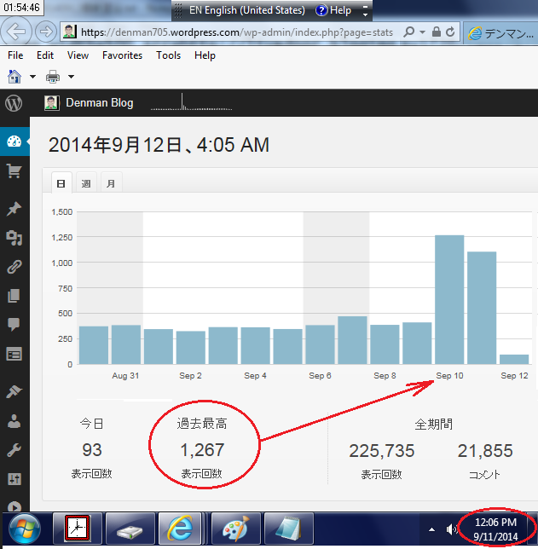This screenshot has width=538, height=549.
Task: Open the Tools wrench sidebar icon
Action: pos(14,450)
